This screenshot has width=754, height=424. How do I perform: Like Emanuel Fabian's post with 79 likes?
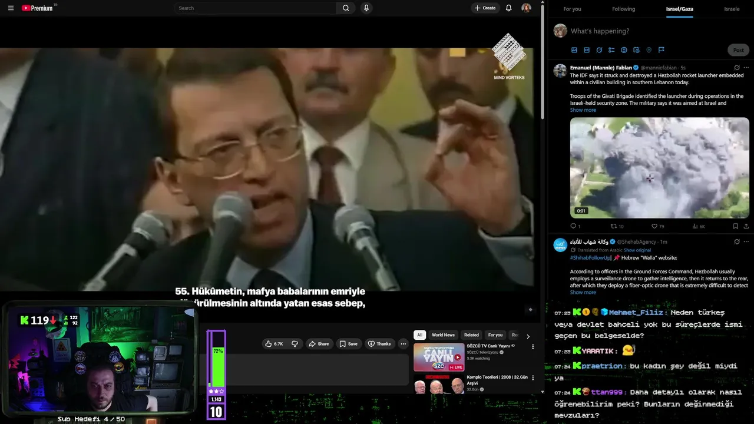657,226
